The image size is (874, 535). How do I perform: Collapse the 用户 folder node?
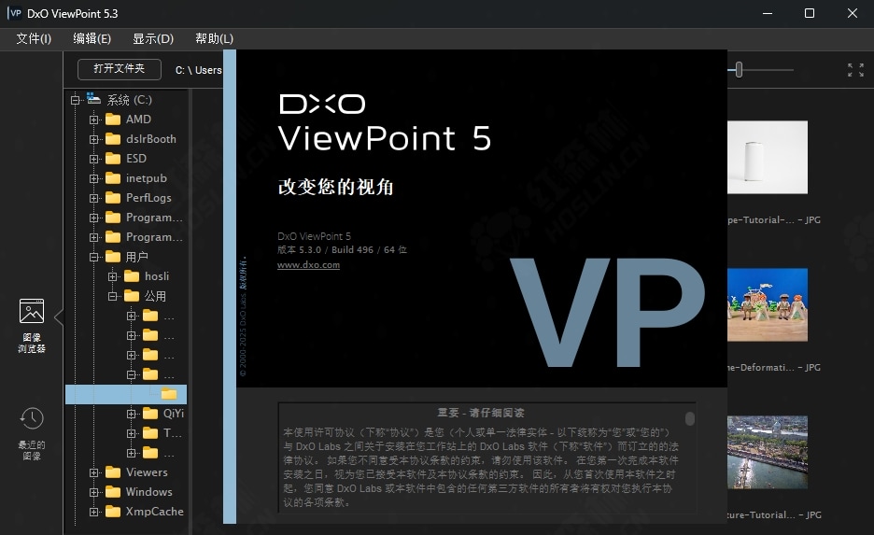tap(93, 257)
